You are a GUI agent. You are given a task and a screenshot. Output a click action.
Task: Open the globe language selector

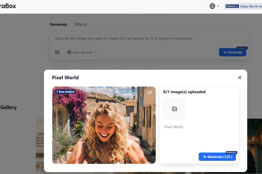click(x=212, y=6)
